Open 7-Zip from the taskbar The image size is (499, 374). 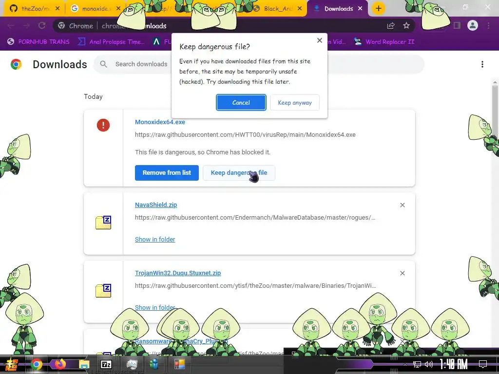(x=106, y=364)
